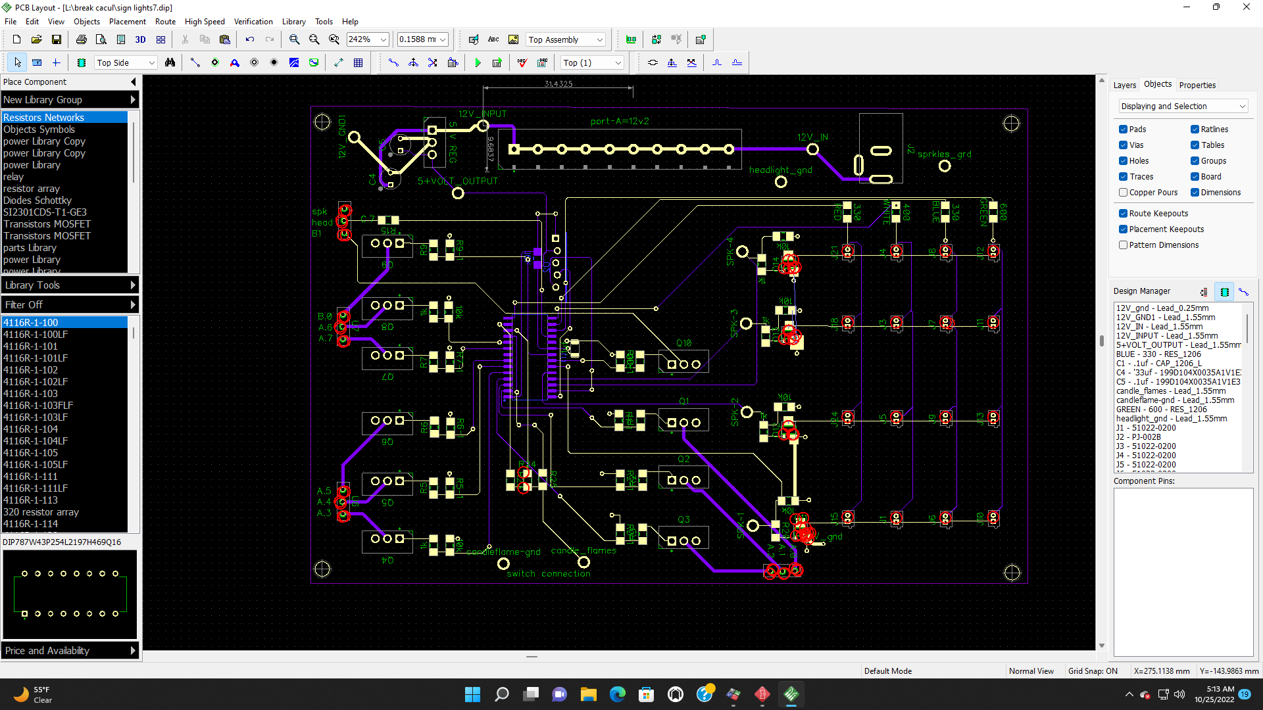
Task: Open Displaying and Selection dropdown
Action: [x=1183, y=106]
